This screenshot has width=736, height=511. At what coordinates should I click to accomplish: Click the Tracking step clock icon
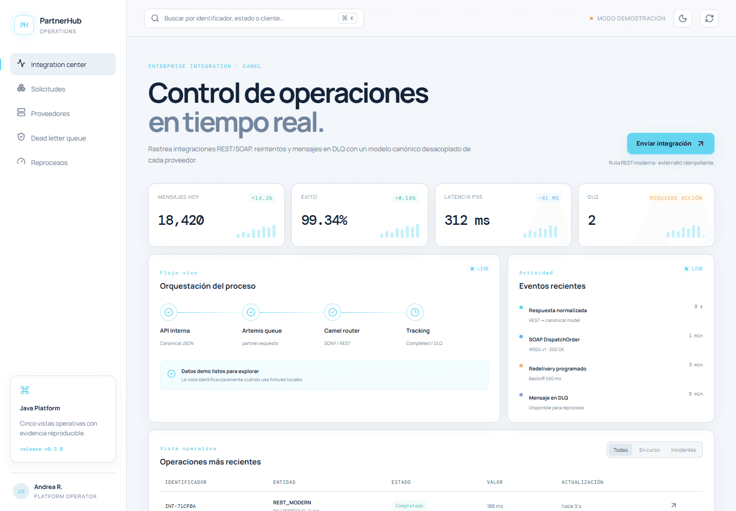(x=415, y=312)
